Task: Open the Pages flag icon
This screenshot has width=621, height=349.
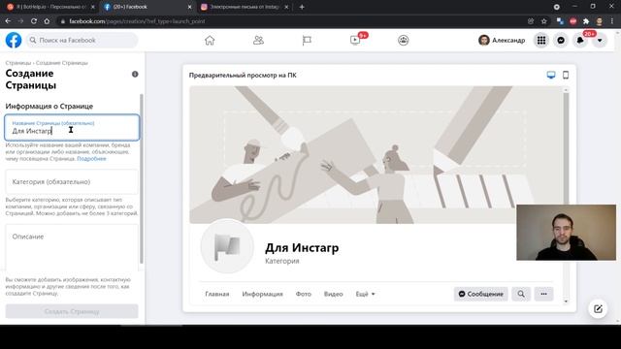Action: click(307, 40)
